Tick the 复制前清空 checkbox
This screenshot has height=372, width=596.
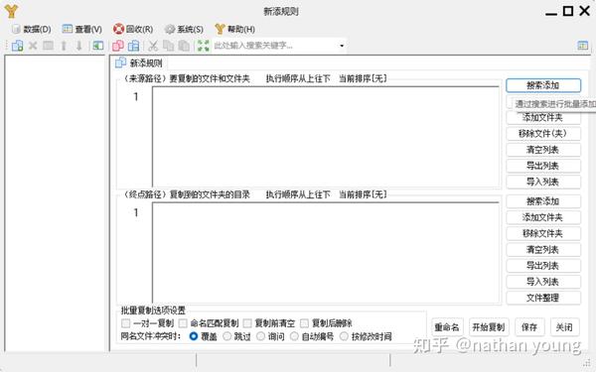[x=247, y=323]
